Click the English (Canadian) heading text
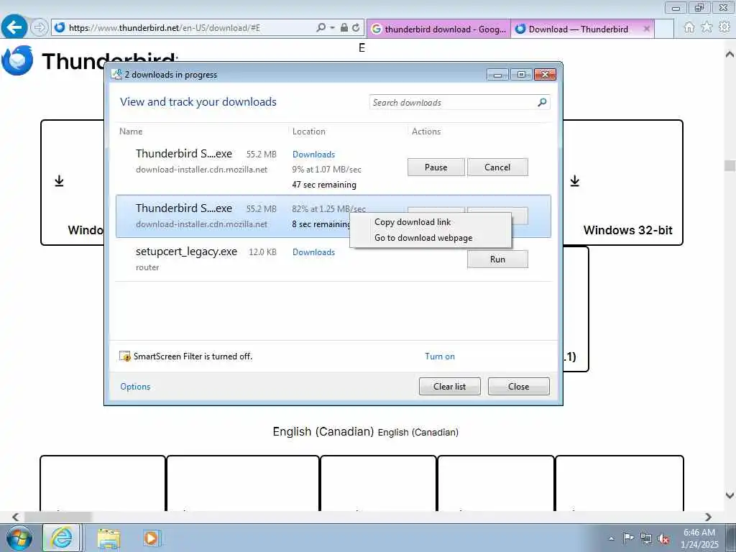This screenshot has height=552, width=736. 323,431
